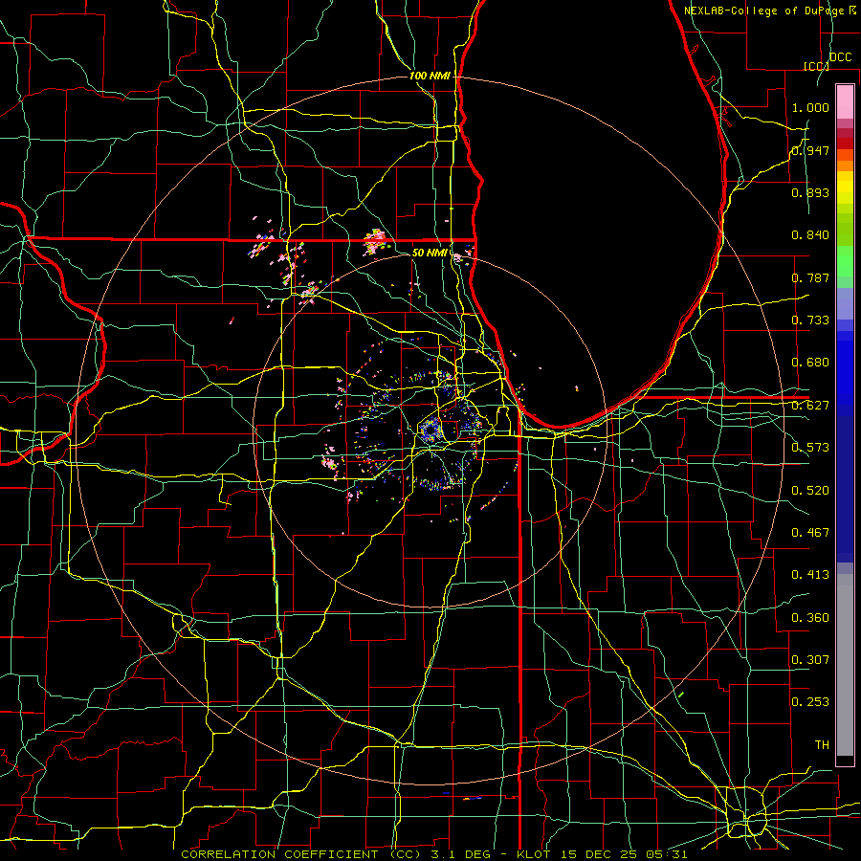Pick the gray colorbar segment near the bottom
This screenshot has width=861, height=861.
point(845,665)
